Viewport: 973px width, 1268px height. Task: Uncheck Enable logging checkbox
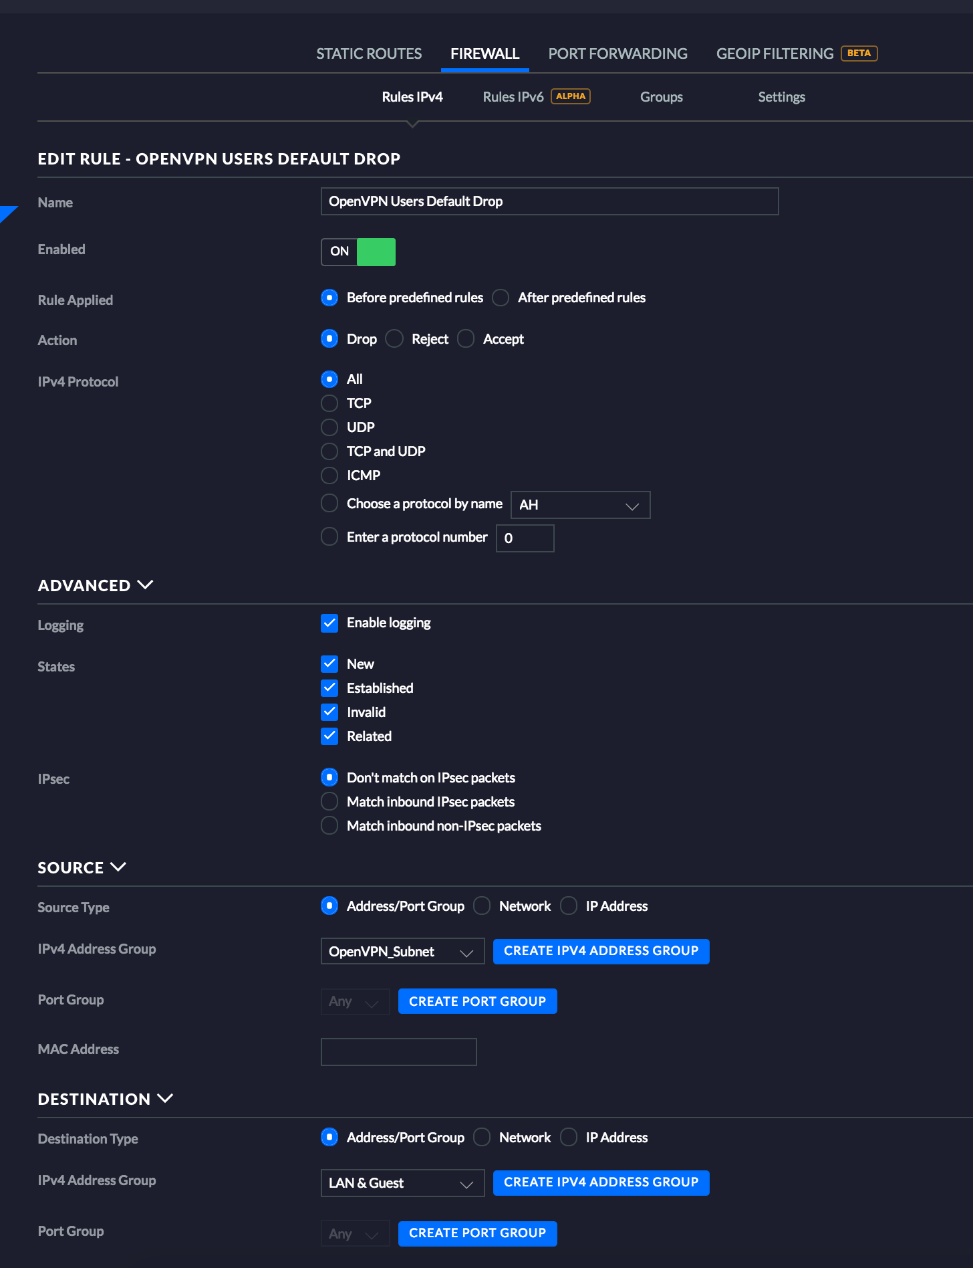coord(329,623)
